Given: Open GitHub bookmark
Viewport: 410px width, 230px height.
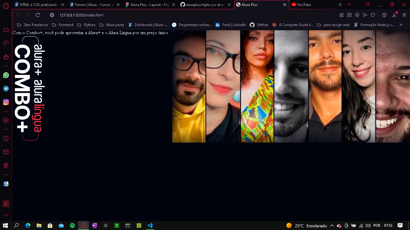Looking at the screenshot, I should tap(259, 25).
